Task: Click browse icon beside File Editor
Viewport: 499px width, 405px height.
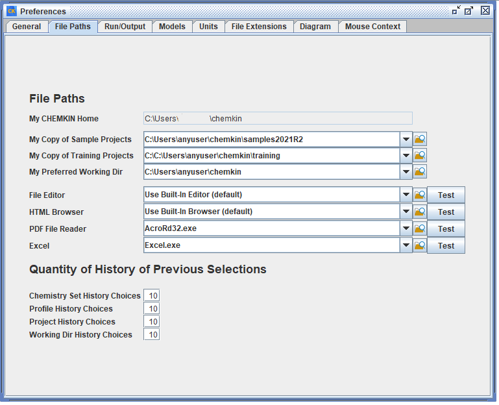Action: [x=420, y=195]
